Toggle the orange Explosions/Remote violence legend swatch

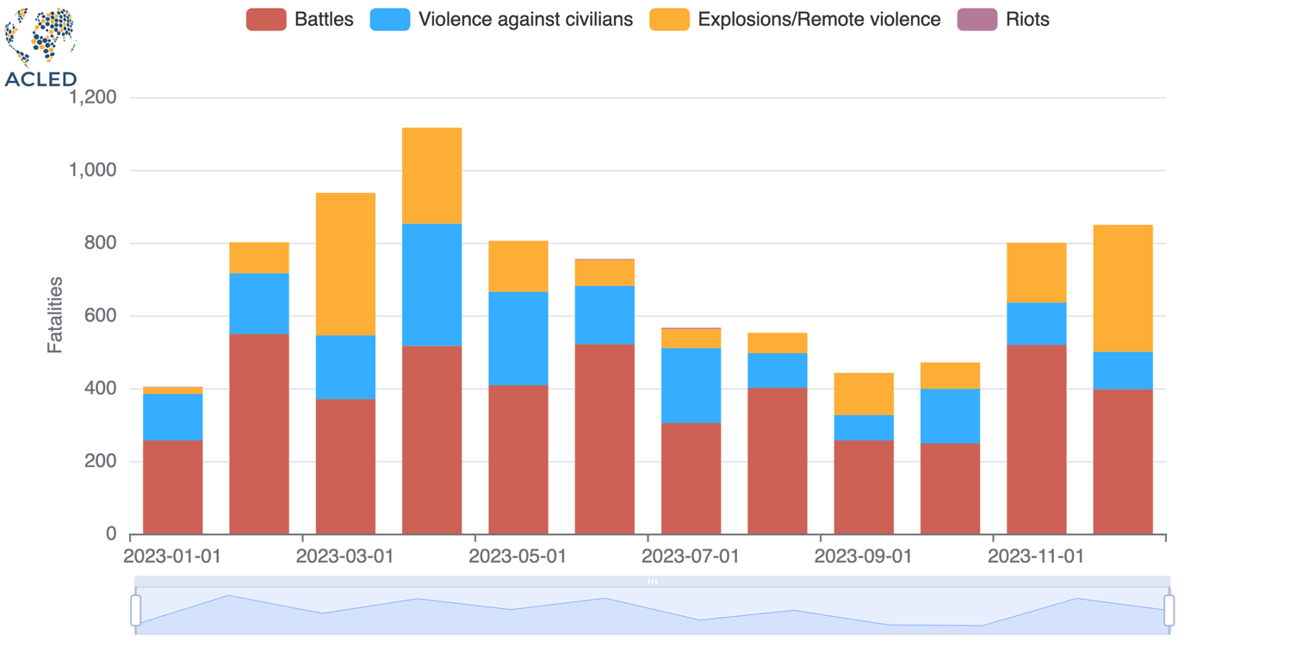[x=669, y=19]
